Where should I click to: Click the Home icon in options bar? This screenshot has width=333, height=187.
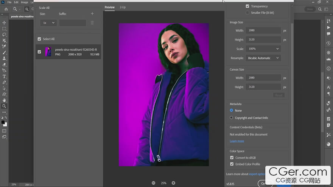pyautogui.click(x=6, y=9)
